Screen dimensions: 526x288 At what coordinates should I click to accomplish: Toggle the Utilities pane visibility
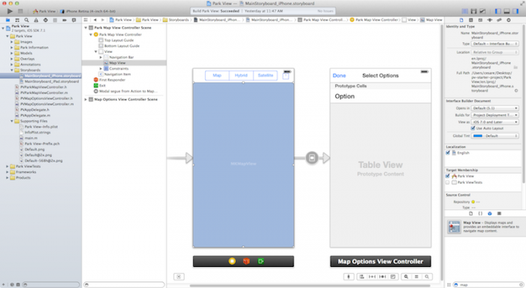coord(515,11)
